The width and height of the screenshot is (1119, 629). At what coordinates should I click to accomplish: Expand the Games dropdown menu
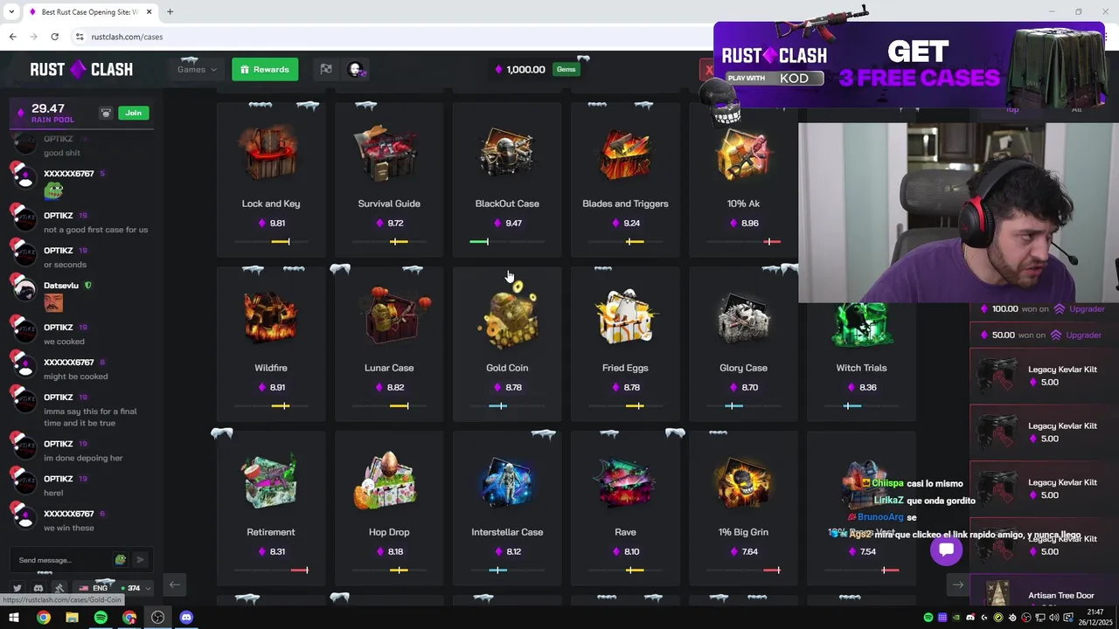pos(197,69)
